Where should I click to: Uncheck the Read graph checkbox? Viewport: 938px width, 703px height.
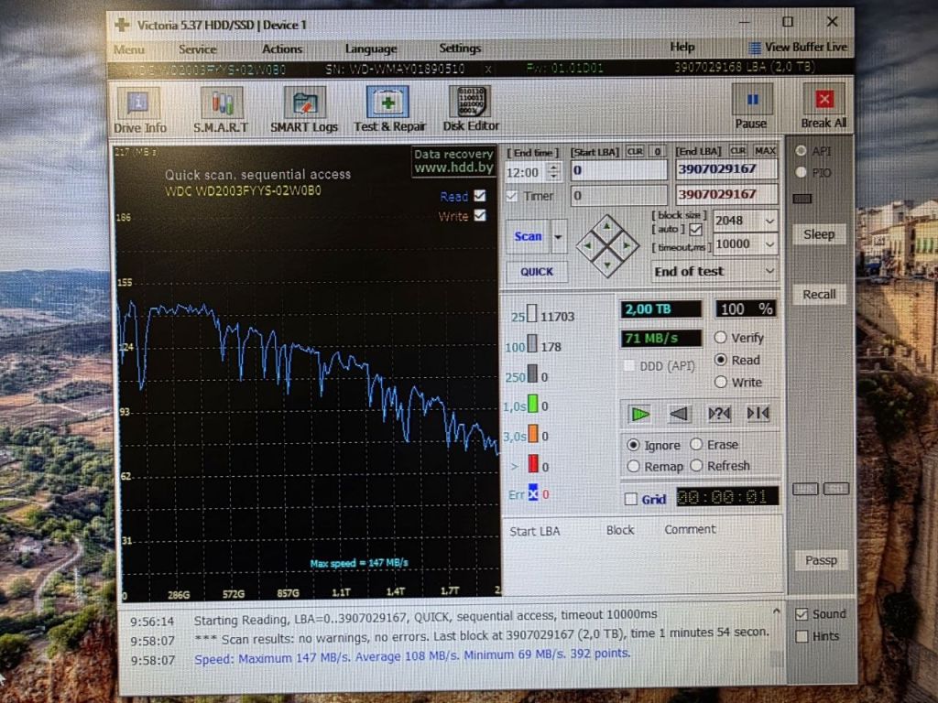pyautogui.click(x=480, y=196)
